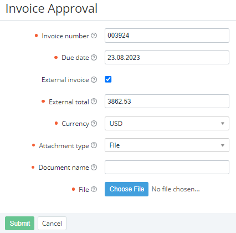The height and width of the screenshot is (233, 236).
Task: Select the External total field
Action: tap(167, 102)
